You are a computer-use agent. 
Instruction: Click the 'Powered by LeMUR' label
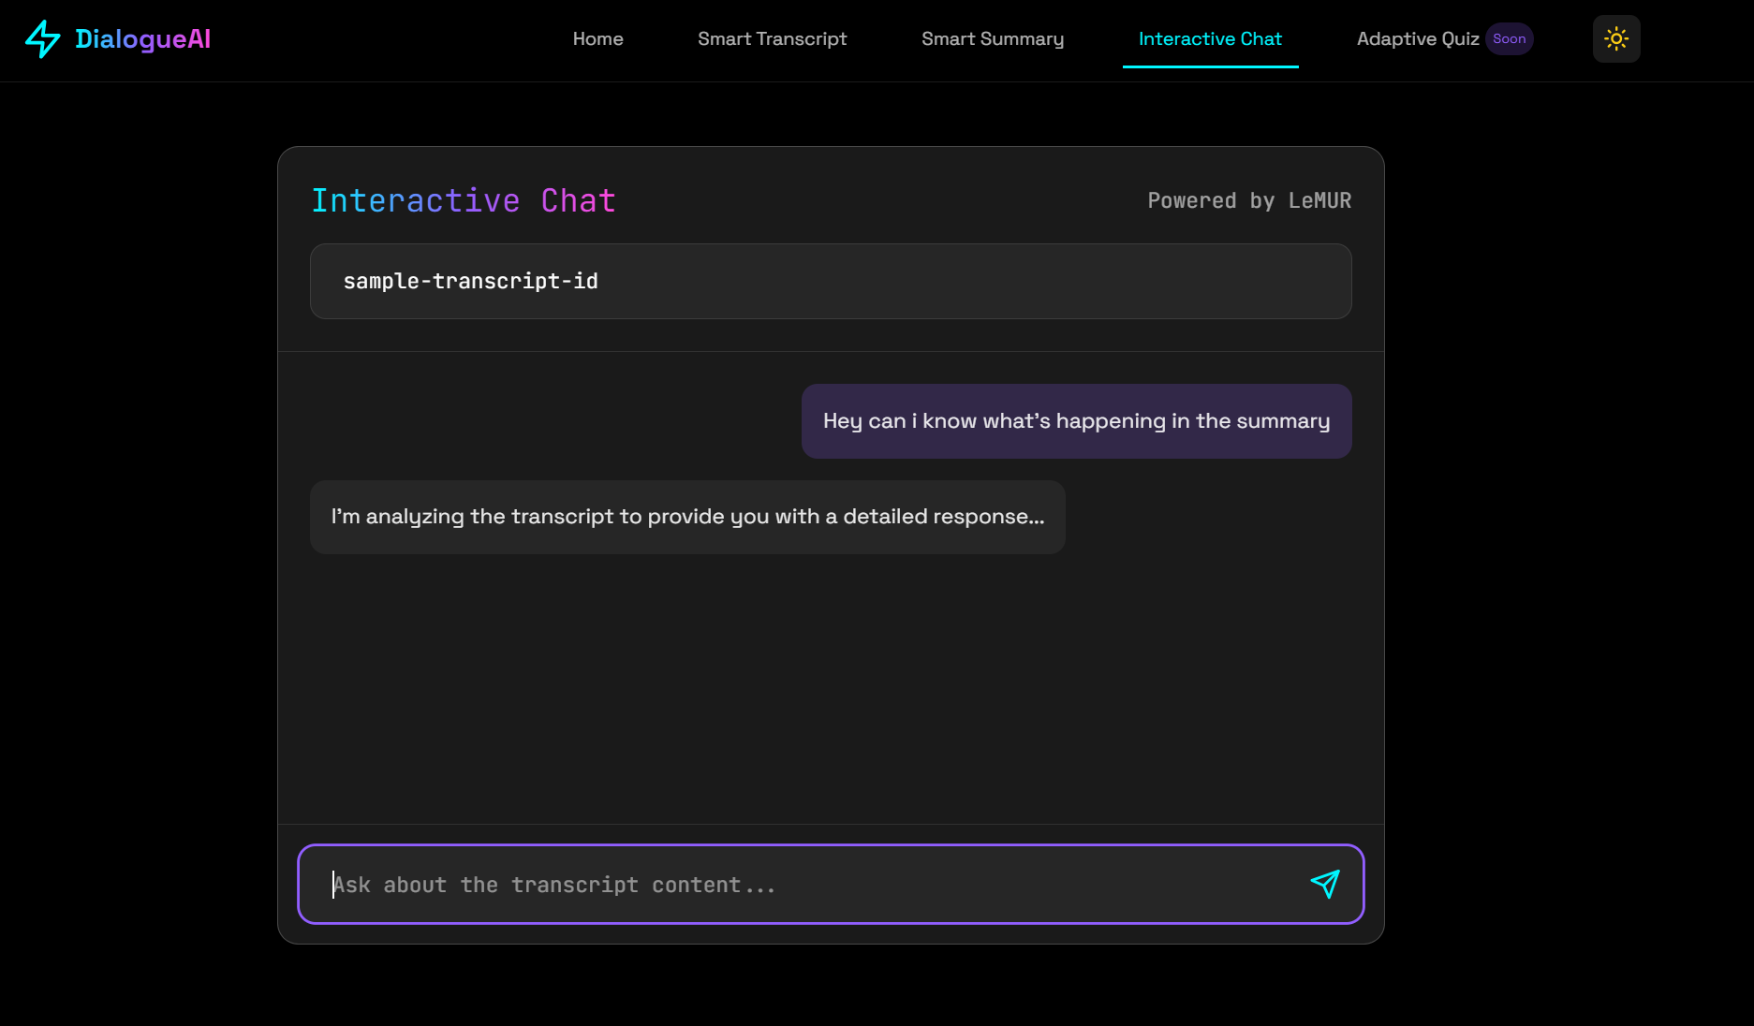coord(1248,201)
